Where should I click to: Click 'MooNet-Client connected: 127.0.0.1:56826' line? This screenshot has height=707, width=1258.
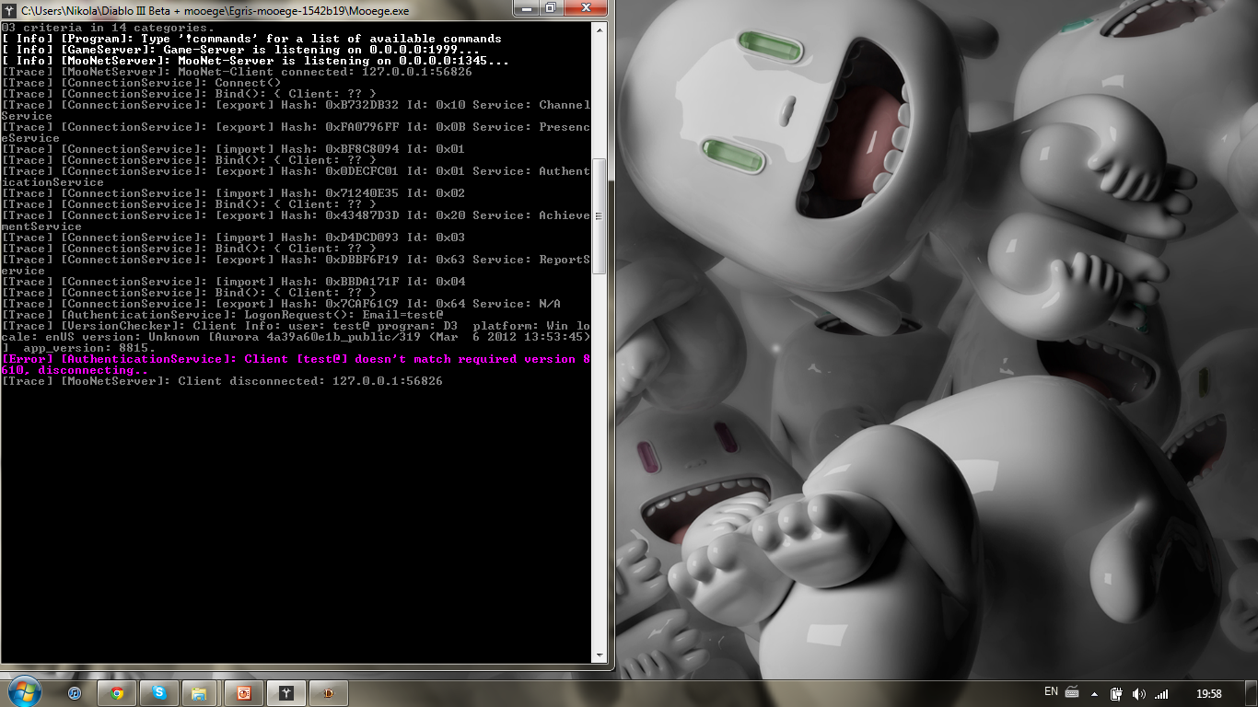[237, 72]
